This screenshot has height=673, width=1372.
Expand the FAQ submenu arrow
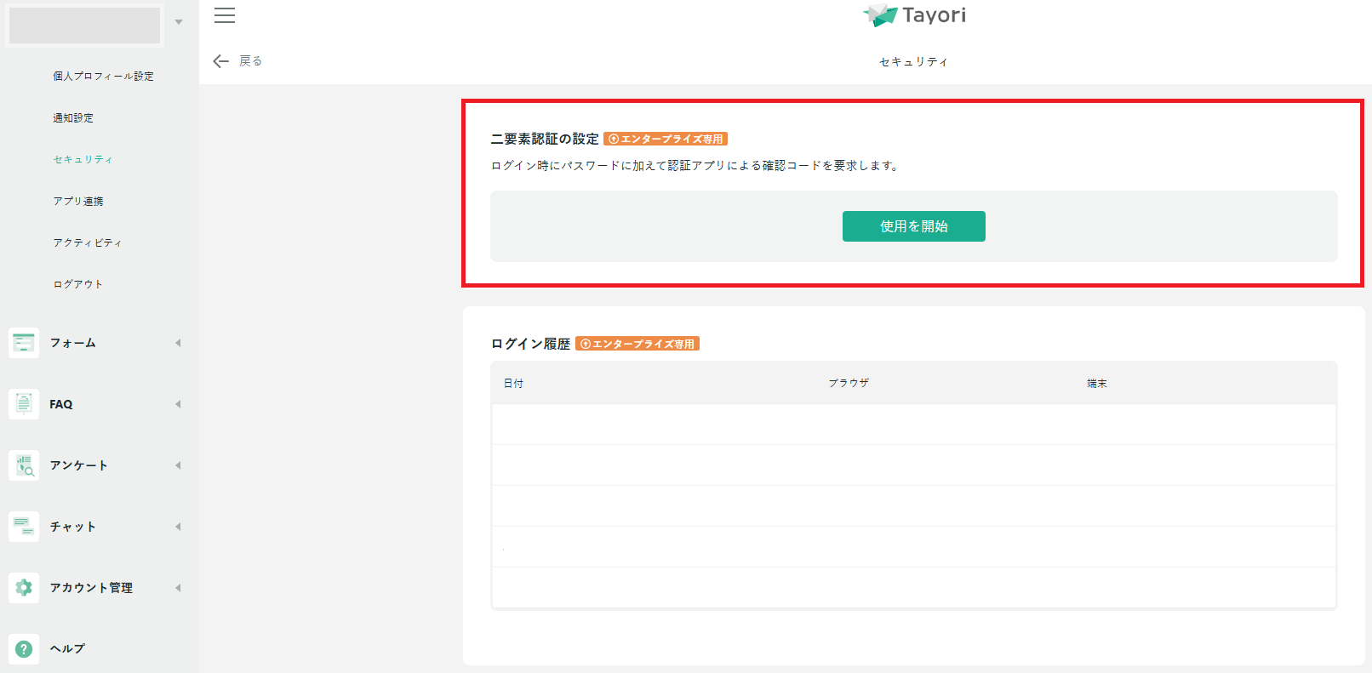coord(178,404)
